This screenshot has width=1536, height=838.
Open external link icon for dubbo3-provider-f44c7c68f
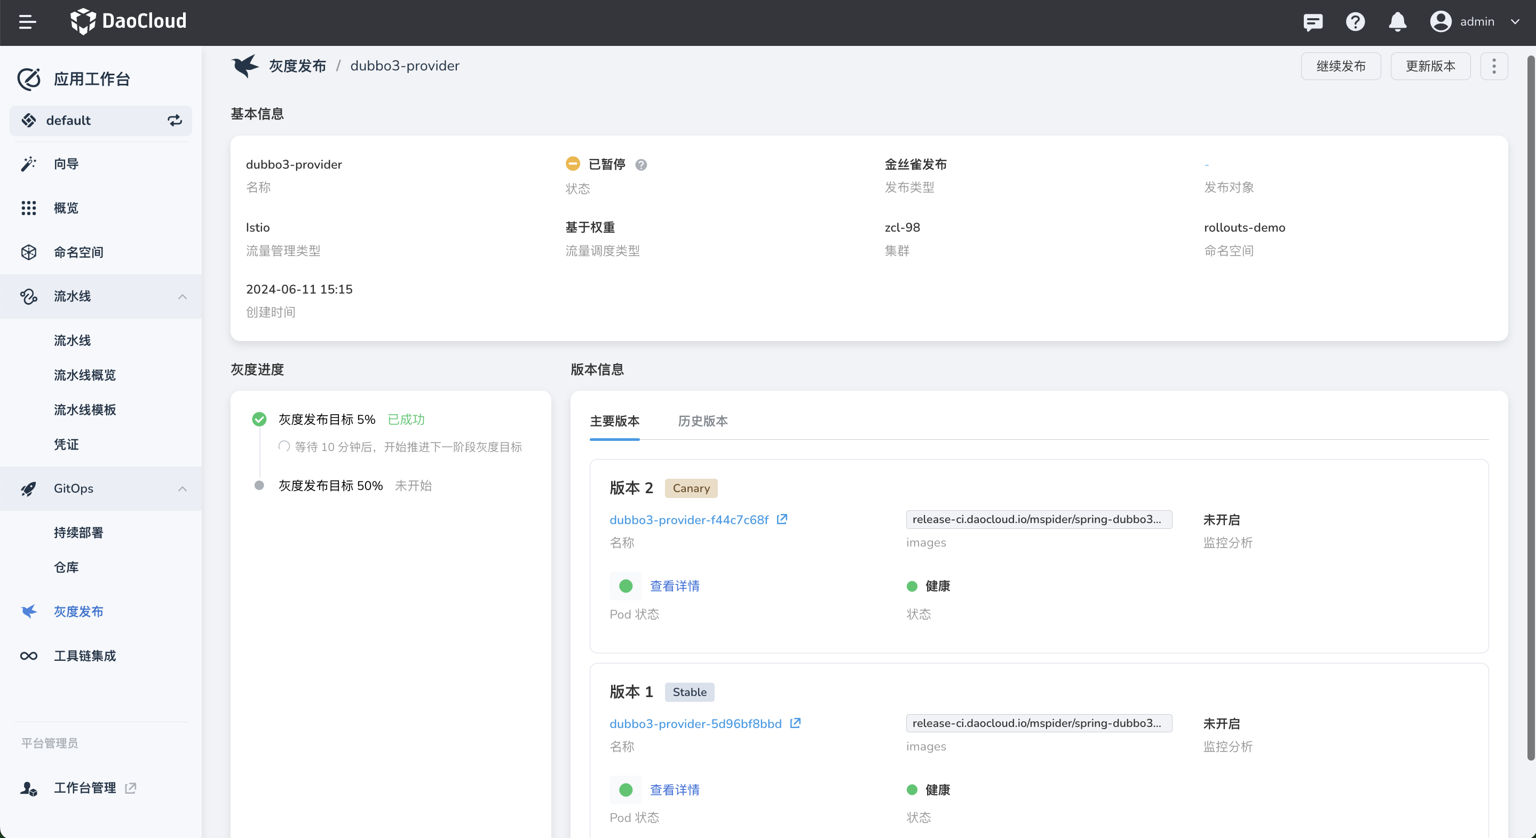[782, 519]
